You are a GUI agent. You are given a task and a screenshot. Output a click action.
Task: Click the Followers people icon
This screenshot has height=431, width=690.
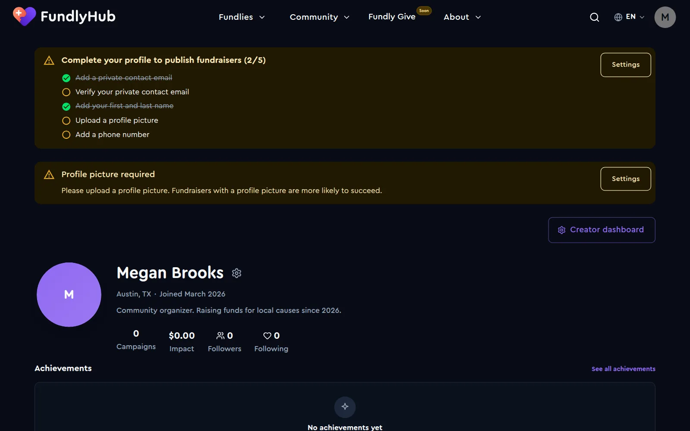220,336
